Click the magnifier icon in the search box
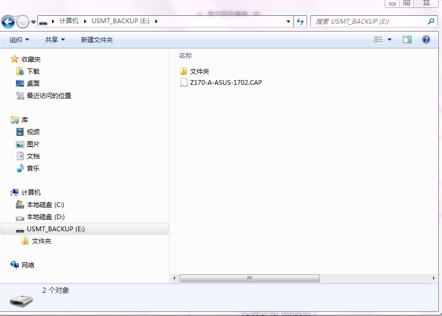Viewport: 442px width, 316px height. click(x=432, y=21)
